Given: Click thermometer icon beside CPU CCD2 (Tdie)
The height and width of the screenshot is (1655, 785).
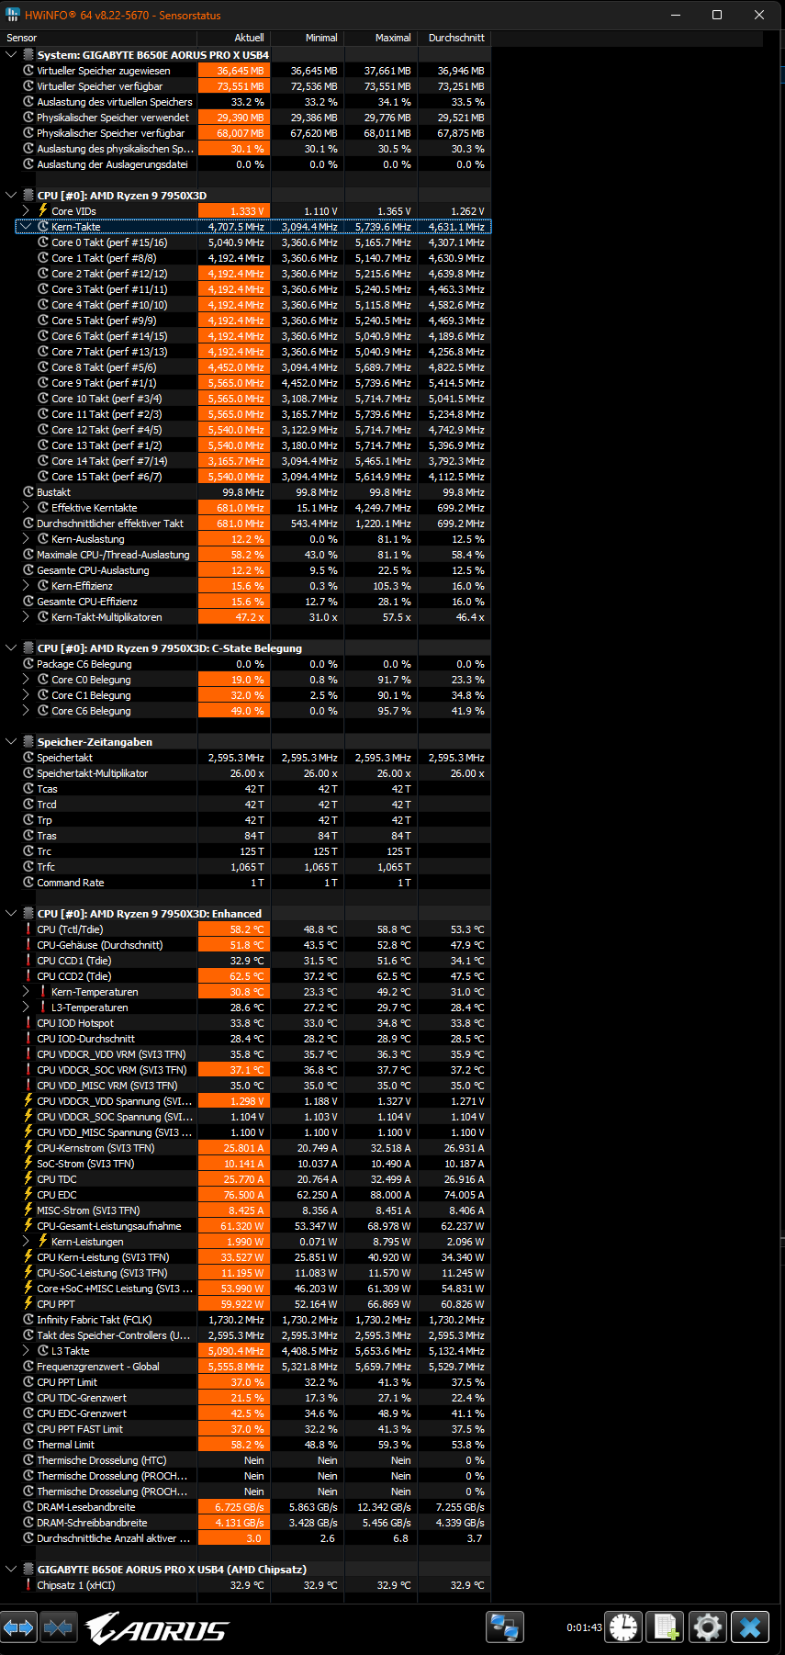Looking at the screenshot, I should 28,975.
